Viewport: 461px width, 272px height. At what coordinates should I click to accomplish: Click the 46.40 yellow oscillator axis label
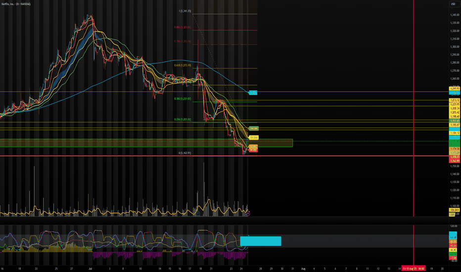coord(453,250)
